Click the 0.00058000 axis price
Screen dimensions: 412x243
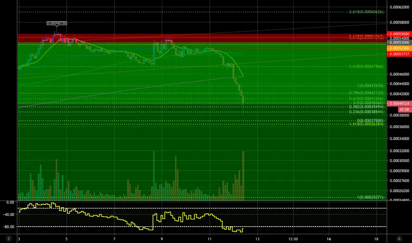point(399,23)
